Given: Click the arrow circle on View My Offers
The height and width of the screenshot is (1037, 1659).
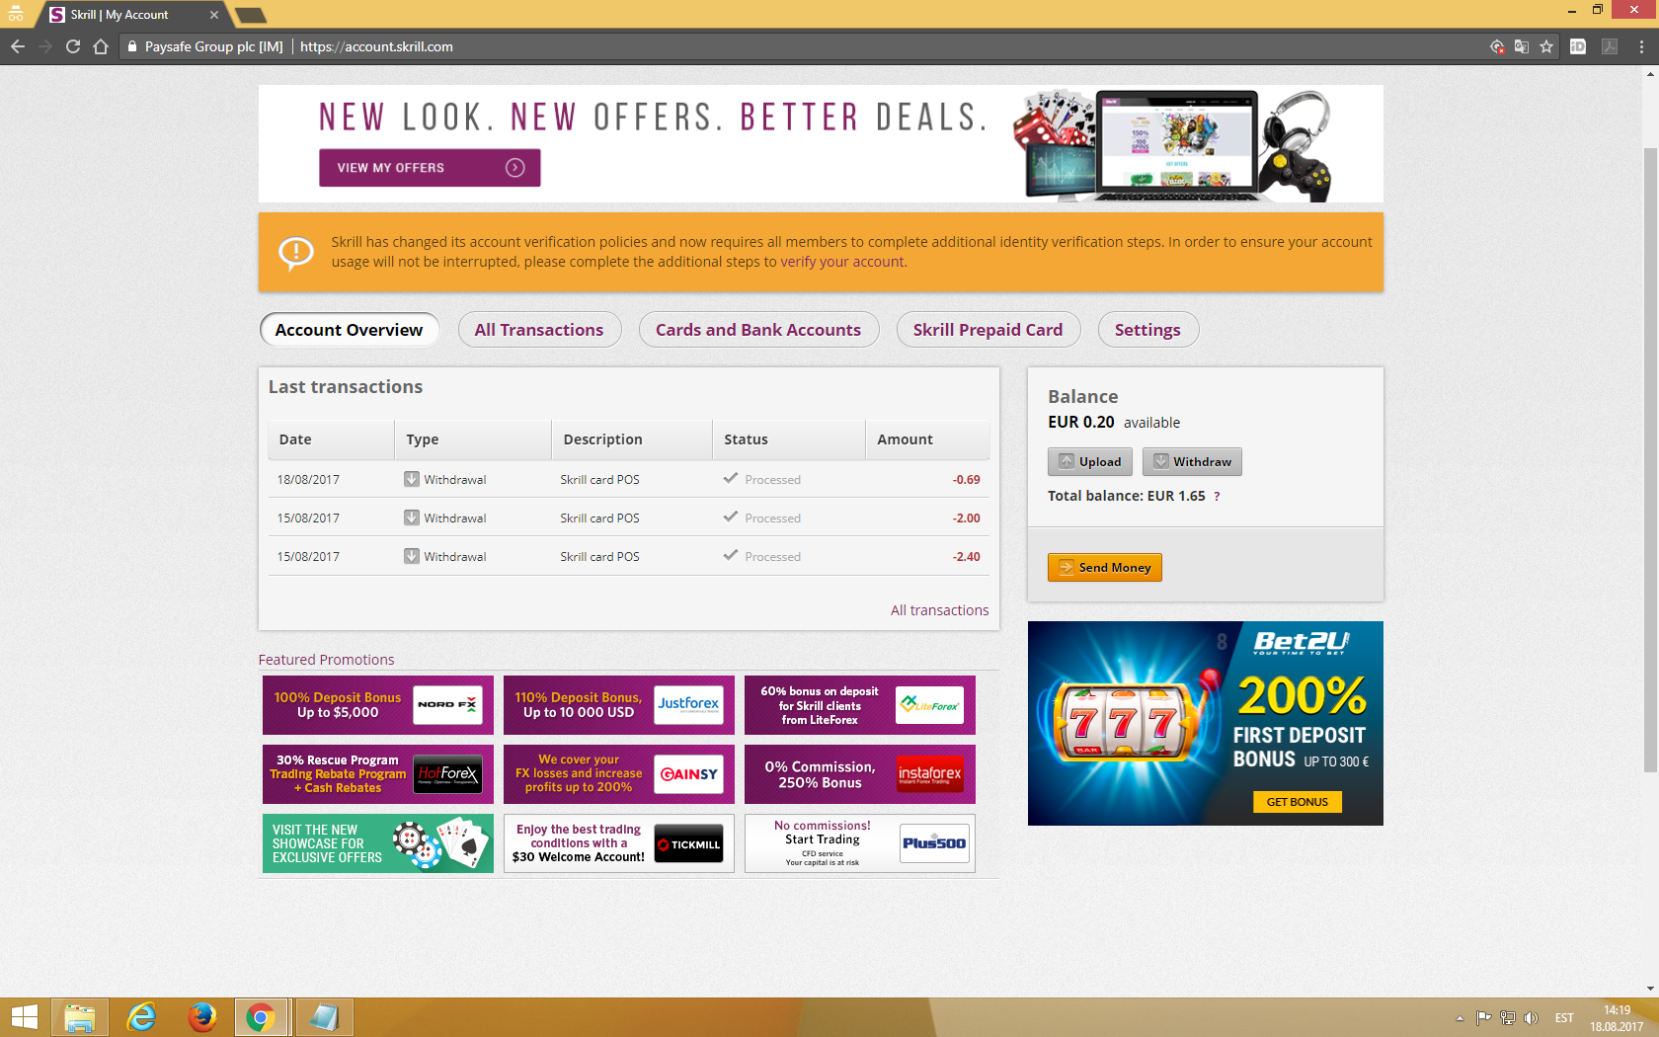Looking at the screenshot, I should click(514, 168).
